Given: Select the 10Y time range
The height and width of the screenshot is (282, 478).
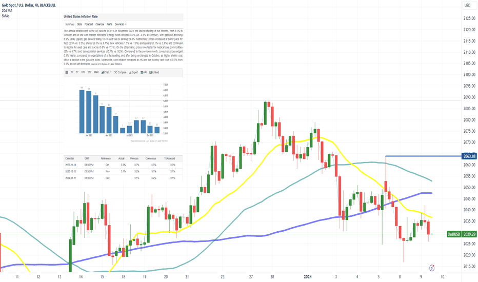Looking at the screenshot, I should (83, 73).
